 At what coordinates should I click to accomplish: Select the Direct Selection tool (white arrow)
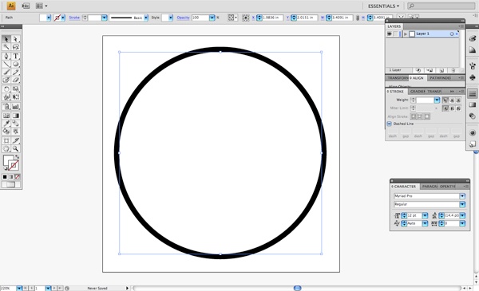click(16, 39)
